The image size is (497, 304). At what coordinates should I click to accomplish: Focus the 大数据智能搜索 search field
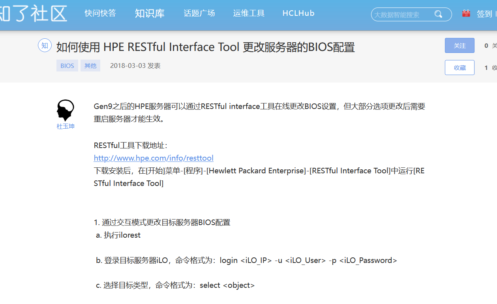(x=411, y=15)
